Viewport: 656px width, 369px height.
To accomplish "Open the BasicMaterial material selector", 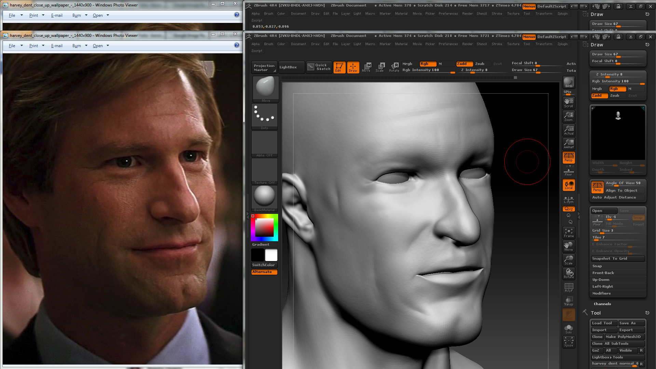I will pos(264,199).
